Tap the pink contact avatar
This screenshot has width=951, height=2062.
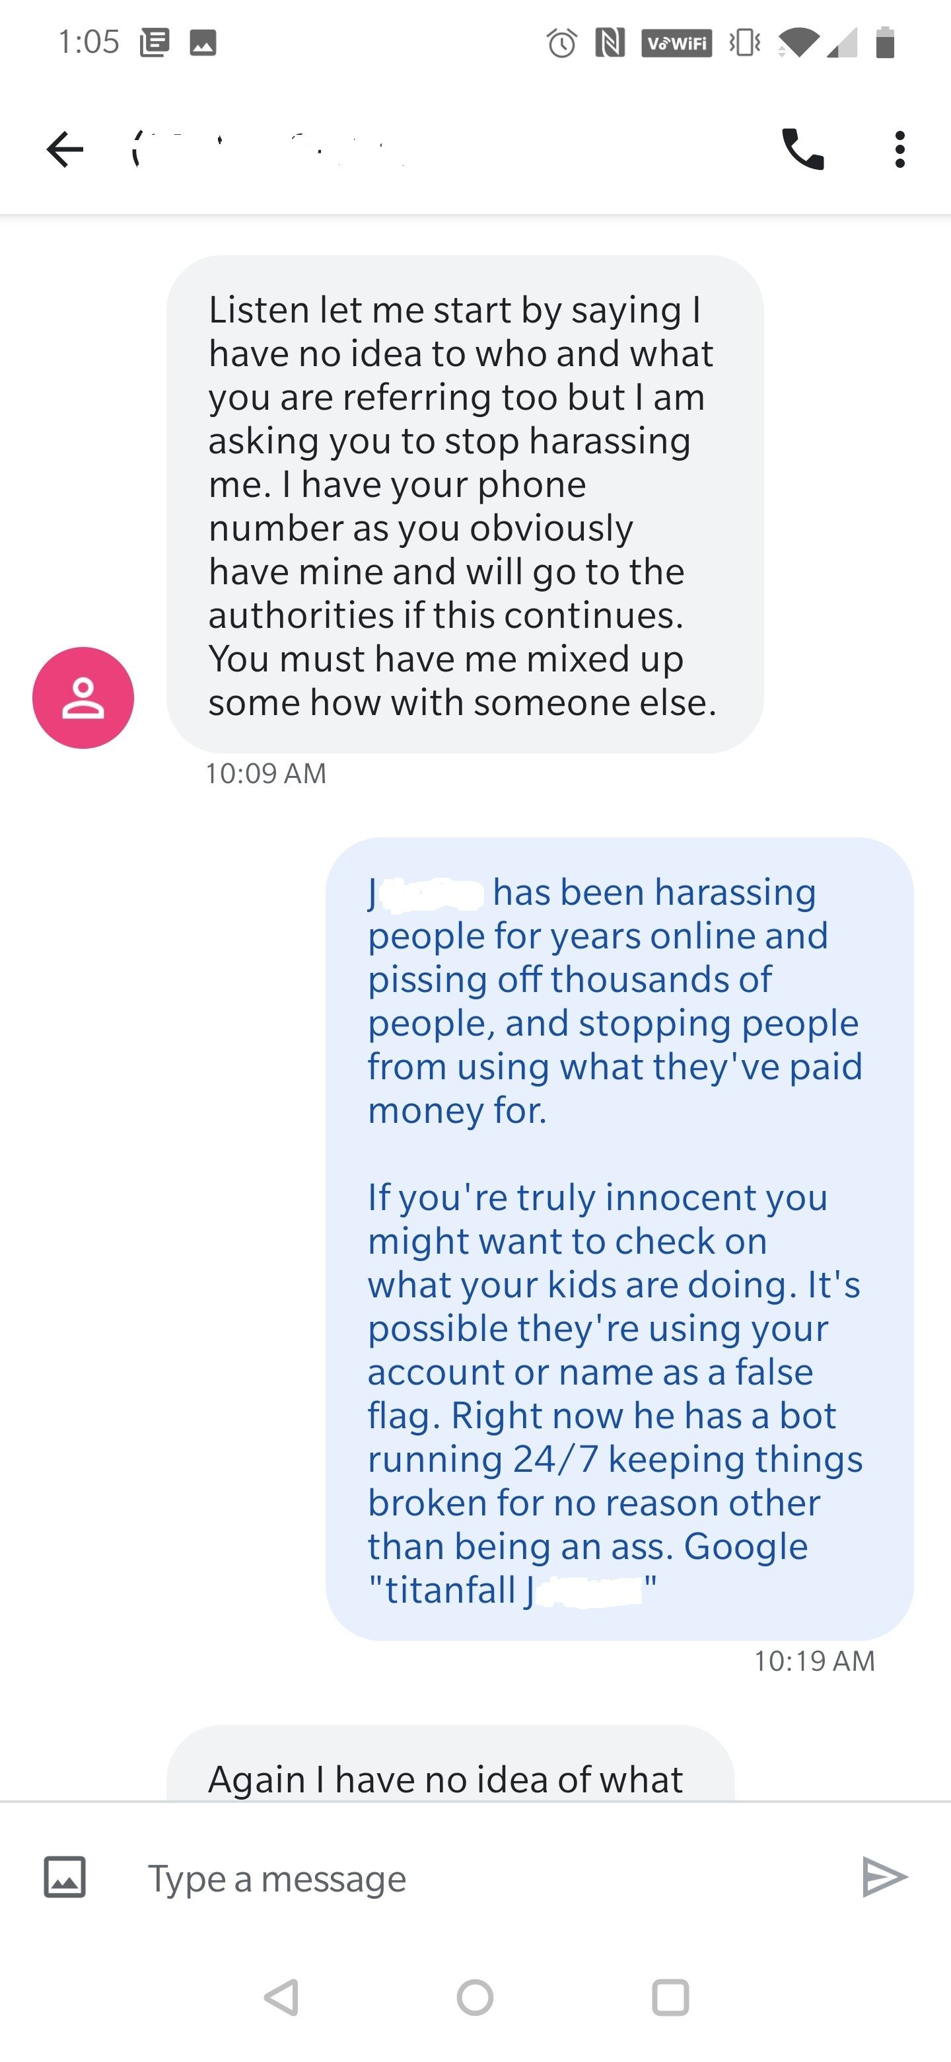point(83,697)
